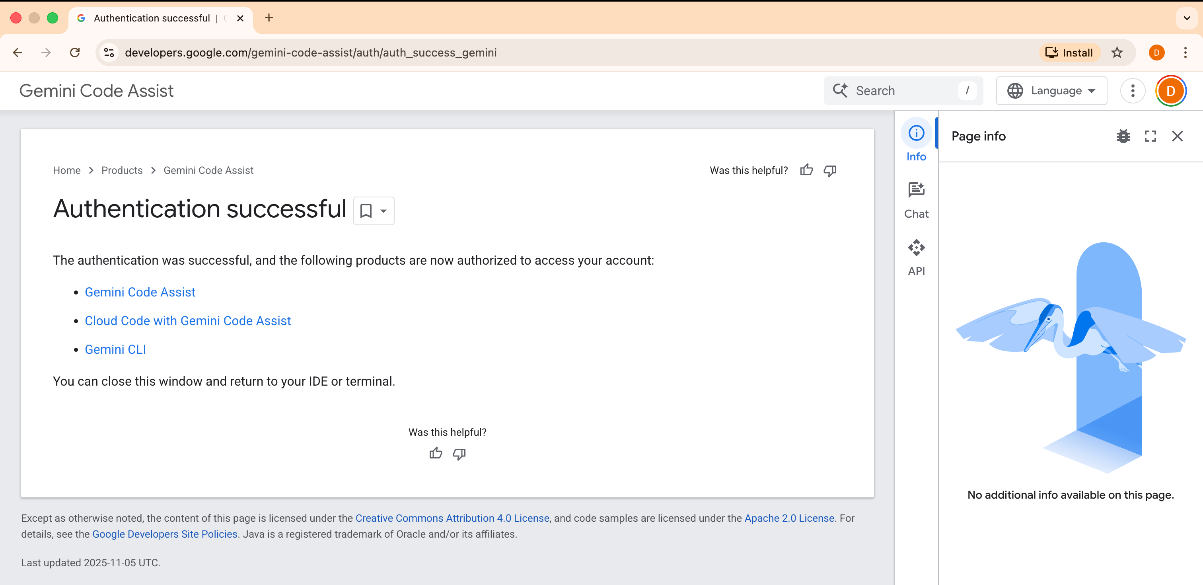The width and height of the screenshot is (1203, 585).
Task: Open site header three-dot more menu
Action: [x=1133, y=91]
